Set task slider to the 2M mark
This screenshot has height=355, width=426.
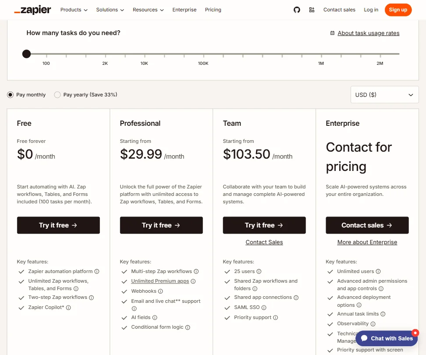[x=380, y=54]
